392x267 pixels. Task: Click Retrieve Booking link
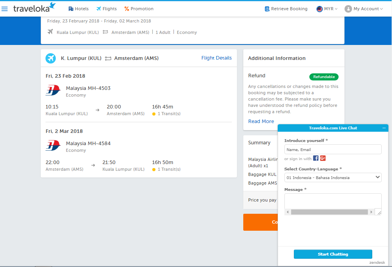[286, 9]
